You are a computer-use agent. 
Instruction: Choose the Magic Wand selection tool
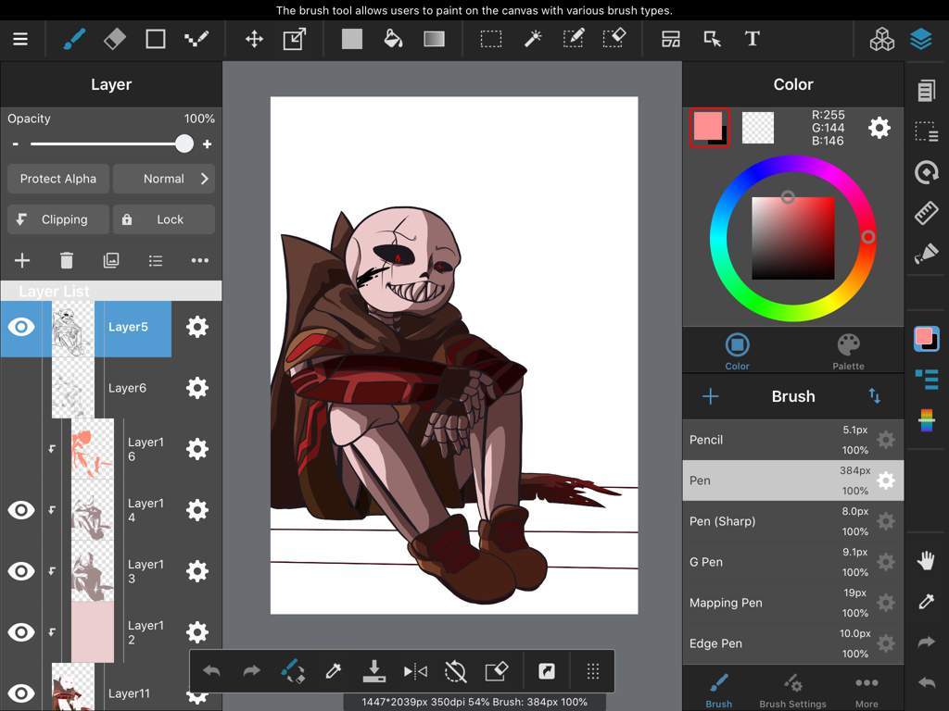pos(532,39)
